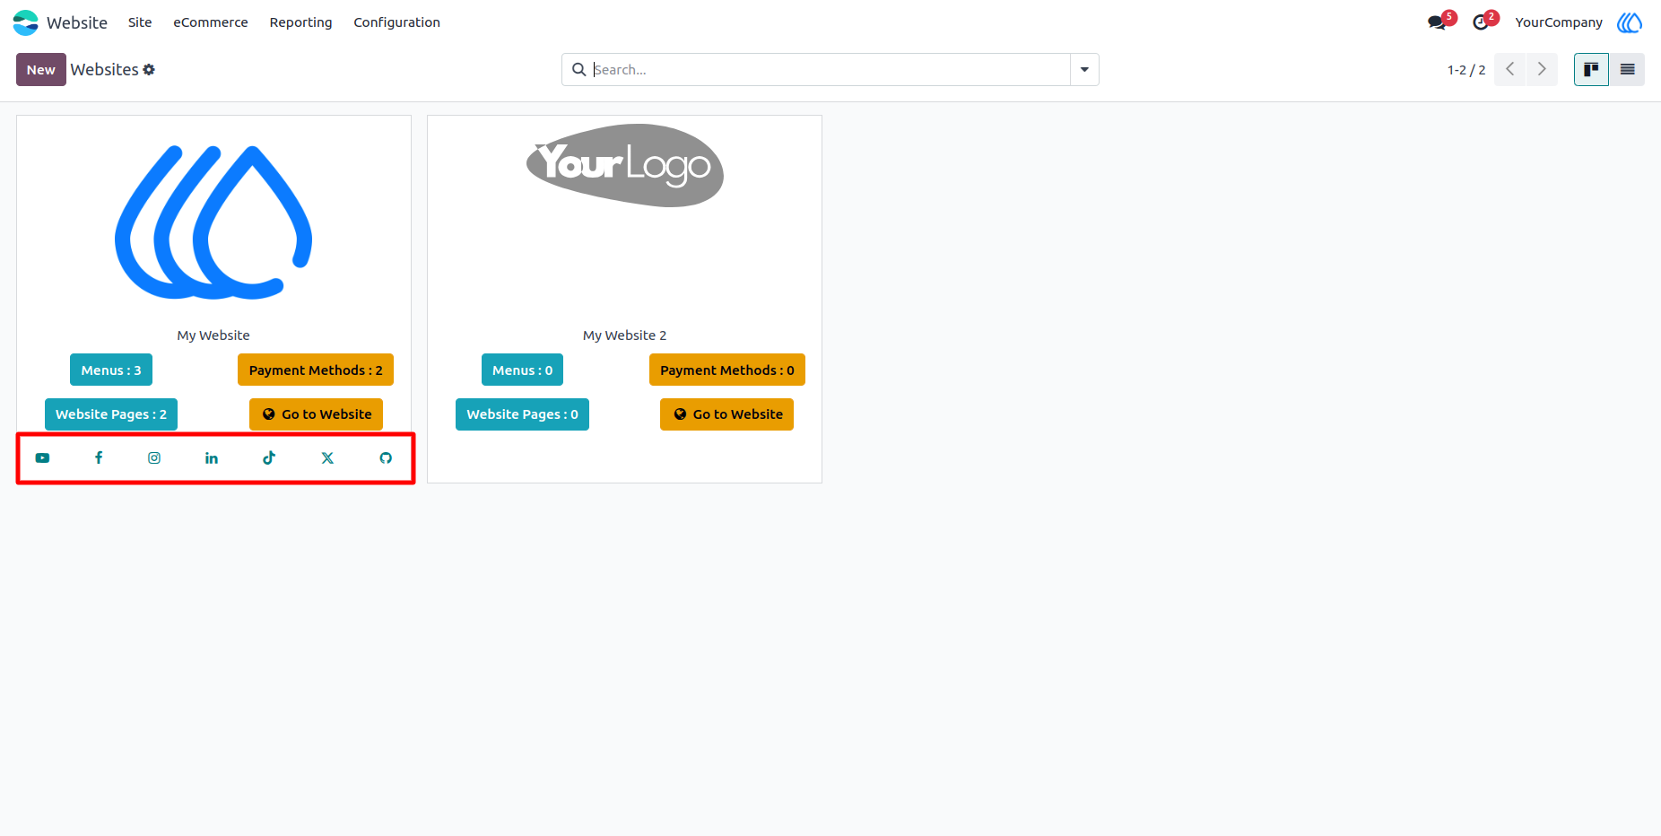Click the search magnifier icon
The image size is (1661, 836).
click(x=579, y=70)
